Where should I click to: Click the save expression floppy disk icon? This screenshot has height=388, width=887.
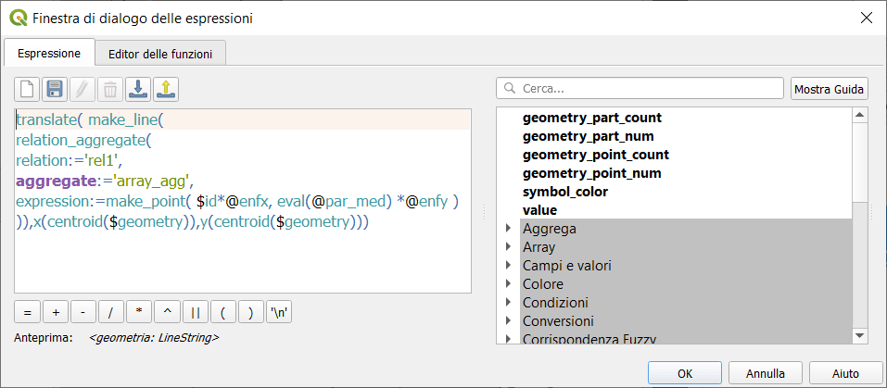click(55, 89)
